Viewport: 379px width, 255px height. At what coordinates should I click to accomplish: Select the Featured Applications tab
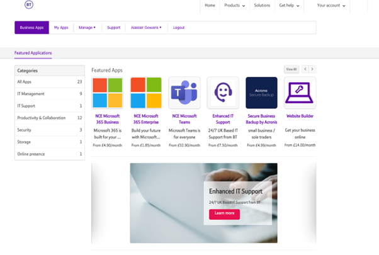[33, 53]
